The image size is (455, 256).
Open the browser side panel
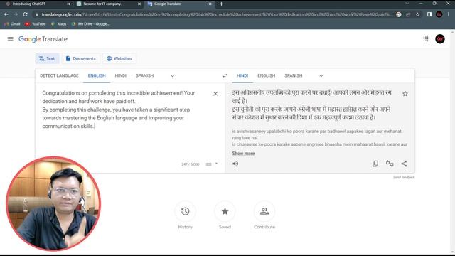coord(429,14)
